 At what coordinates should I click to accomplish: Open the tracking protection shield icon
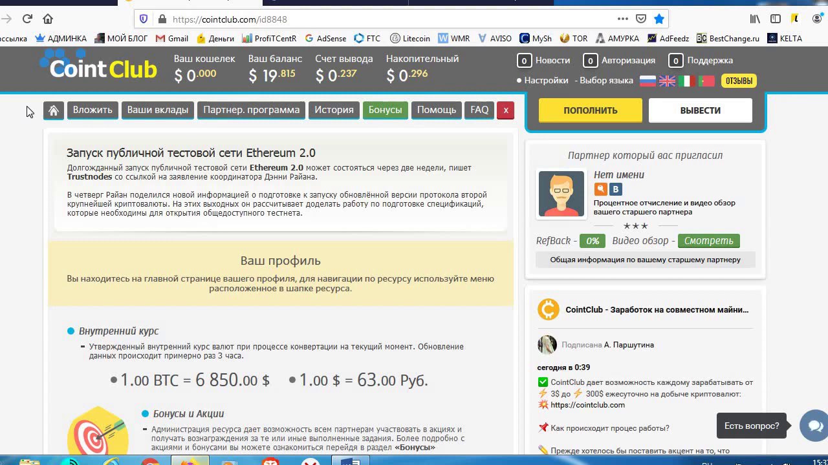[144, 19]
